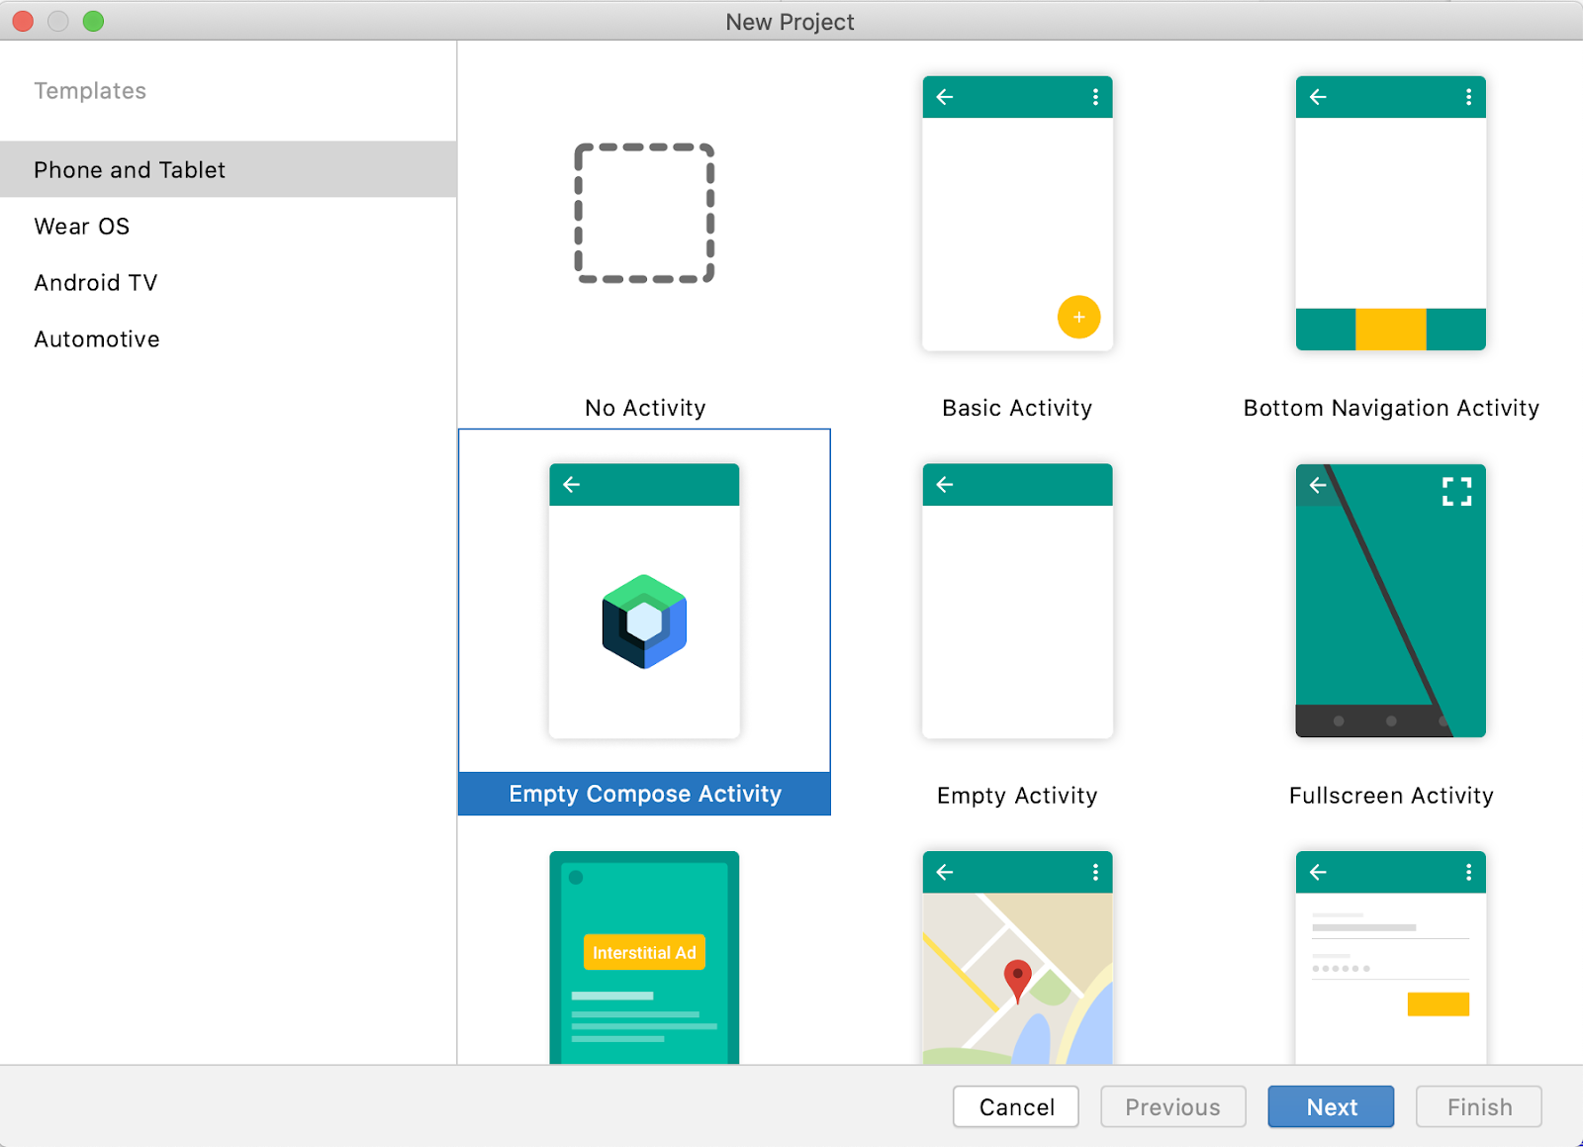Pick the Fullscreen Activity template
The width and height of the screenshot is (1583, 1147).
click(x=1389, y=599)
